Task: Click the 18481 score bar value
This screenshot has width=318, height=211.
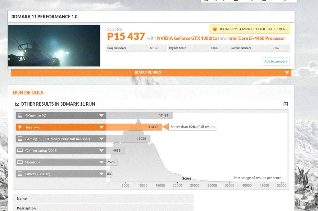Action: 163,115
